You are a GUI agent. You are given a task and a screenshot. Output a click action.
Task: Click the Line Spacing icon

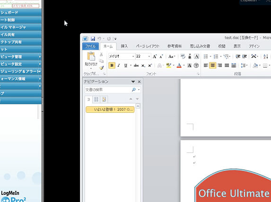(x=243, y=66)
